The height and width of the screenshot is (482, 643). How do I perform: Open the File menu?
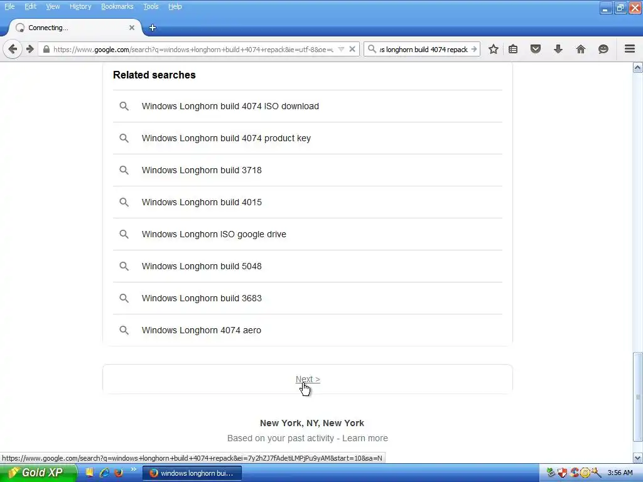pyautogui.click(x=9, y=6)
